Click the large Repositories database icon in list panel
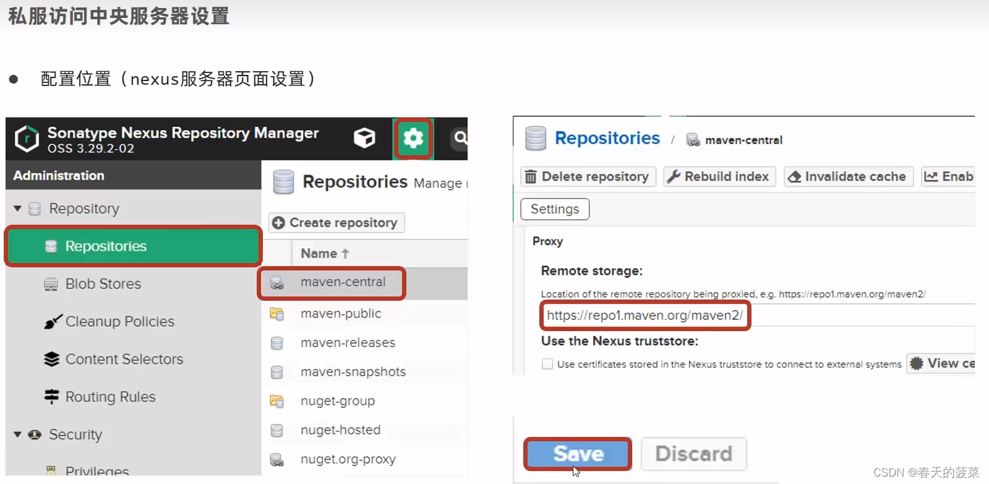 point(284,182)
